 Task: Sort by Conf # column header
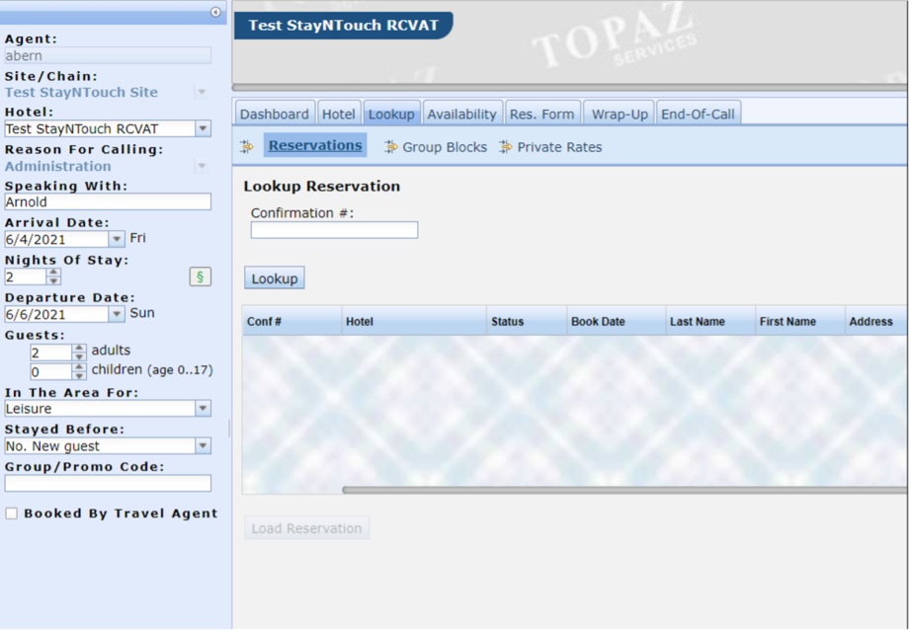(x=292, y=321)
